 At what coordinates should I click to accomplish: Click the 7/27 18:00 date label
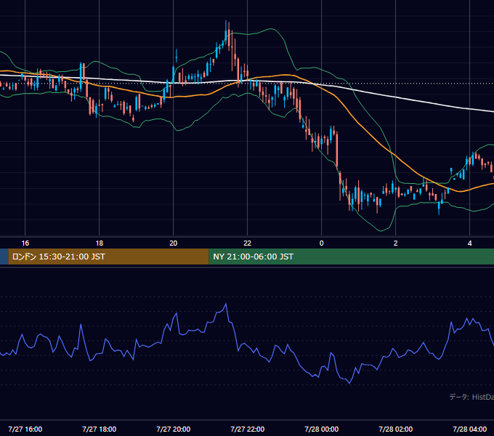(100, 429)
